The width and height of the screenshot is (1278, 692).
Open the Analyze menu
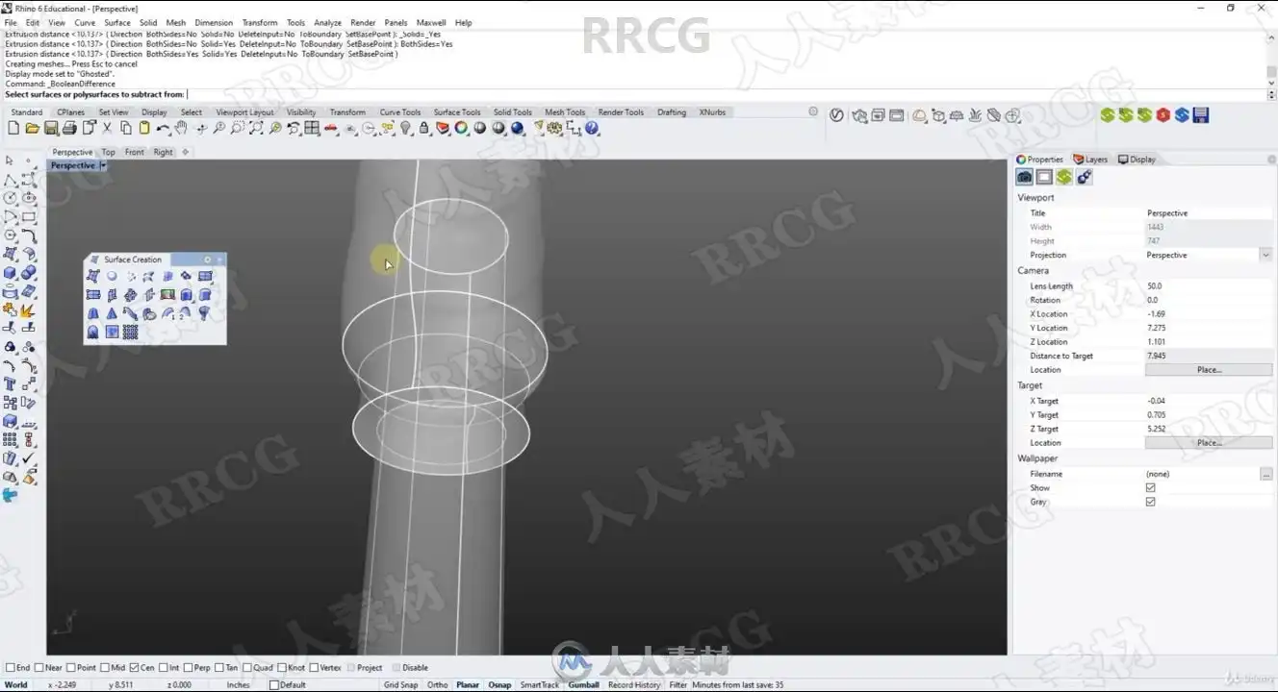(x=327, y=22)
